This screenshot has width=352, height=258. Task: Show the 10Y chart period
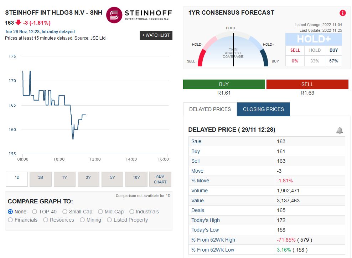click(x=136, y=179)
